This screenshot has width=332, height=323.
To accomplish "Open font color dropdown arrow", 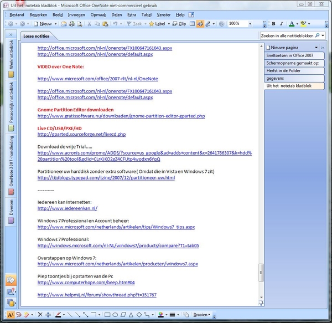I will click(x=297, y=24).
